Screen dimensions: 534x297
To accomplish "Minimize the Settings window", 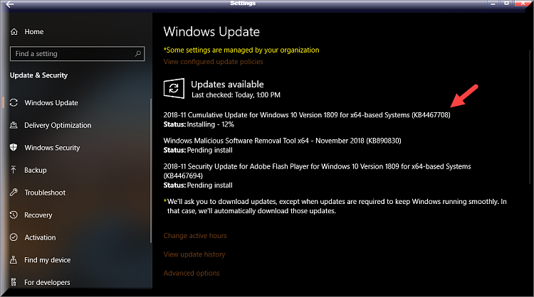I will pos(493,4).
